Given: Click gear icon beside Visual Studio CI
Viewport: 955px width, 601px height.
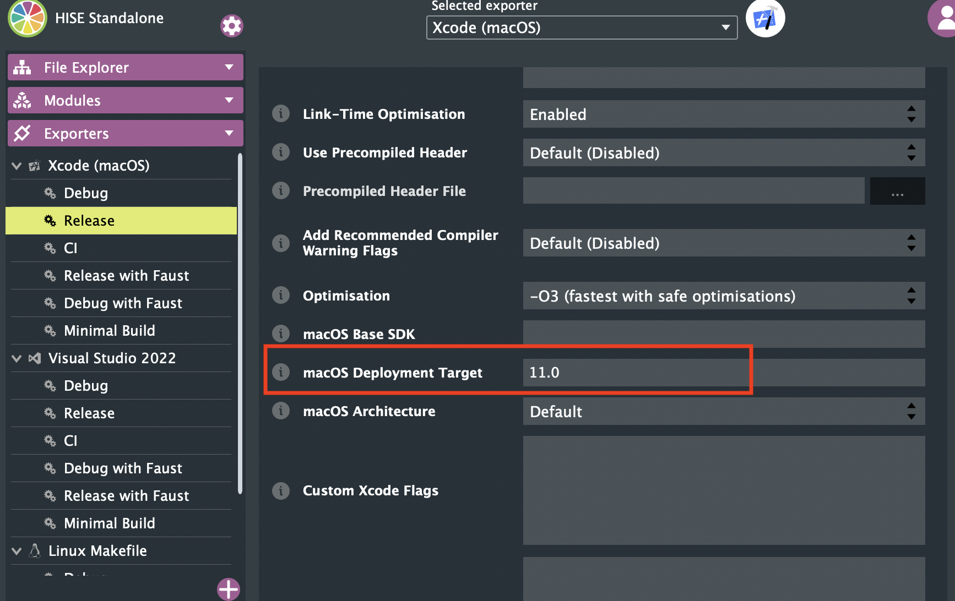Looking at the screenshot, I should click(x=50, y=440).
